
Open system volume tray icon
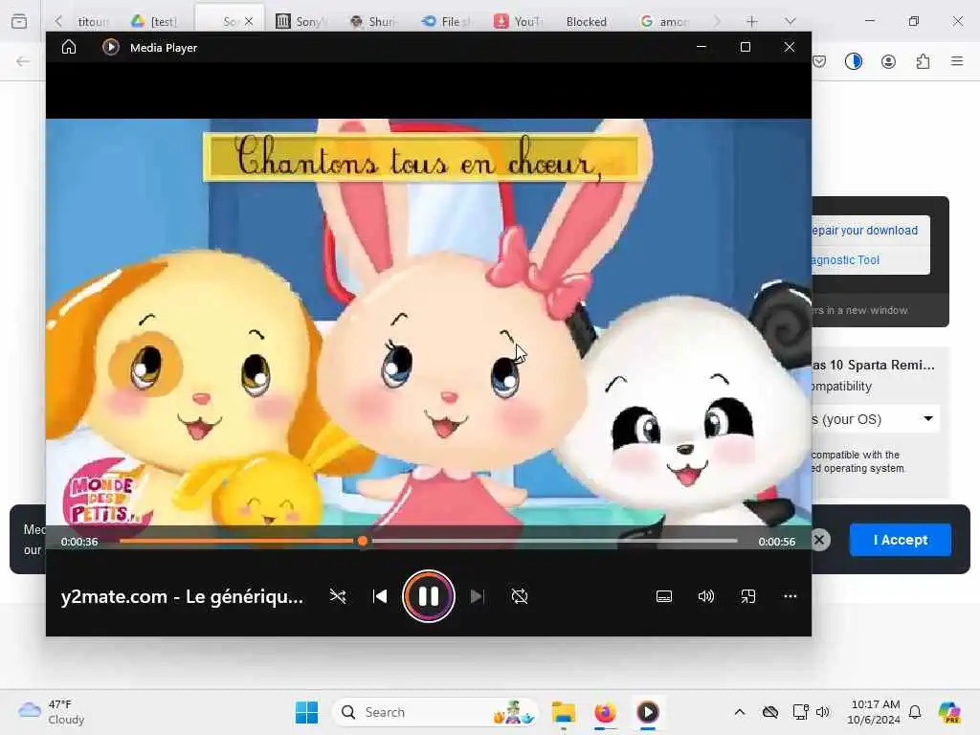point(823,712)
